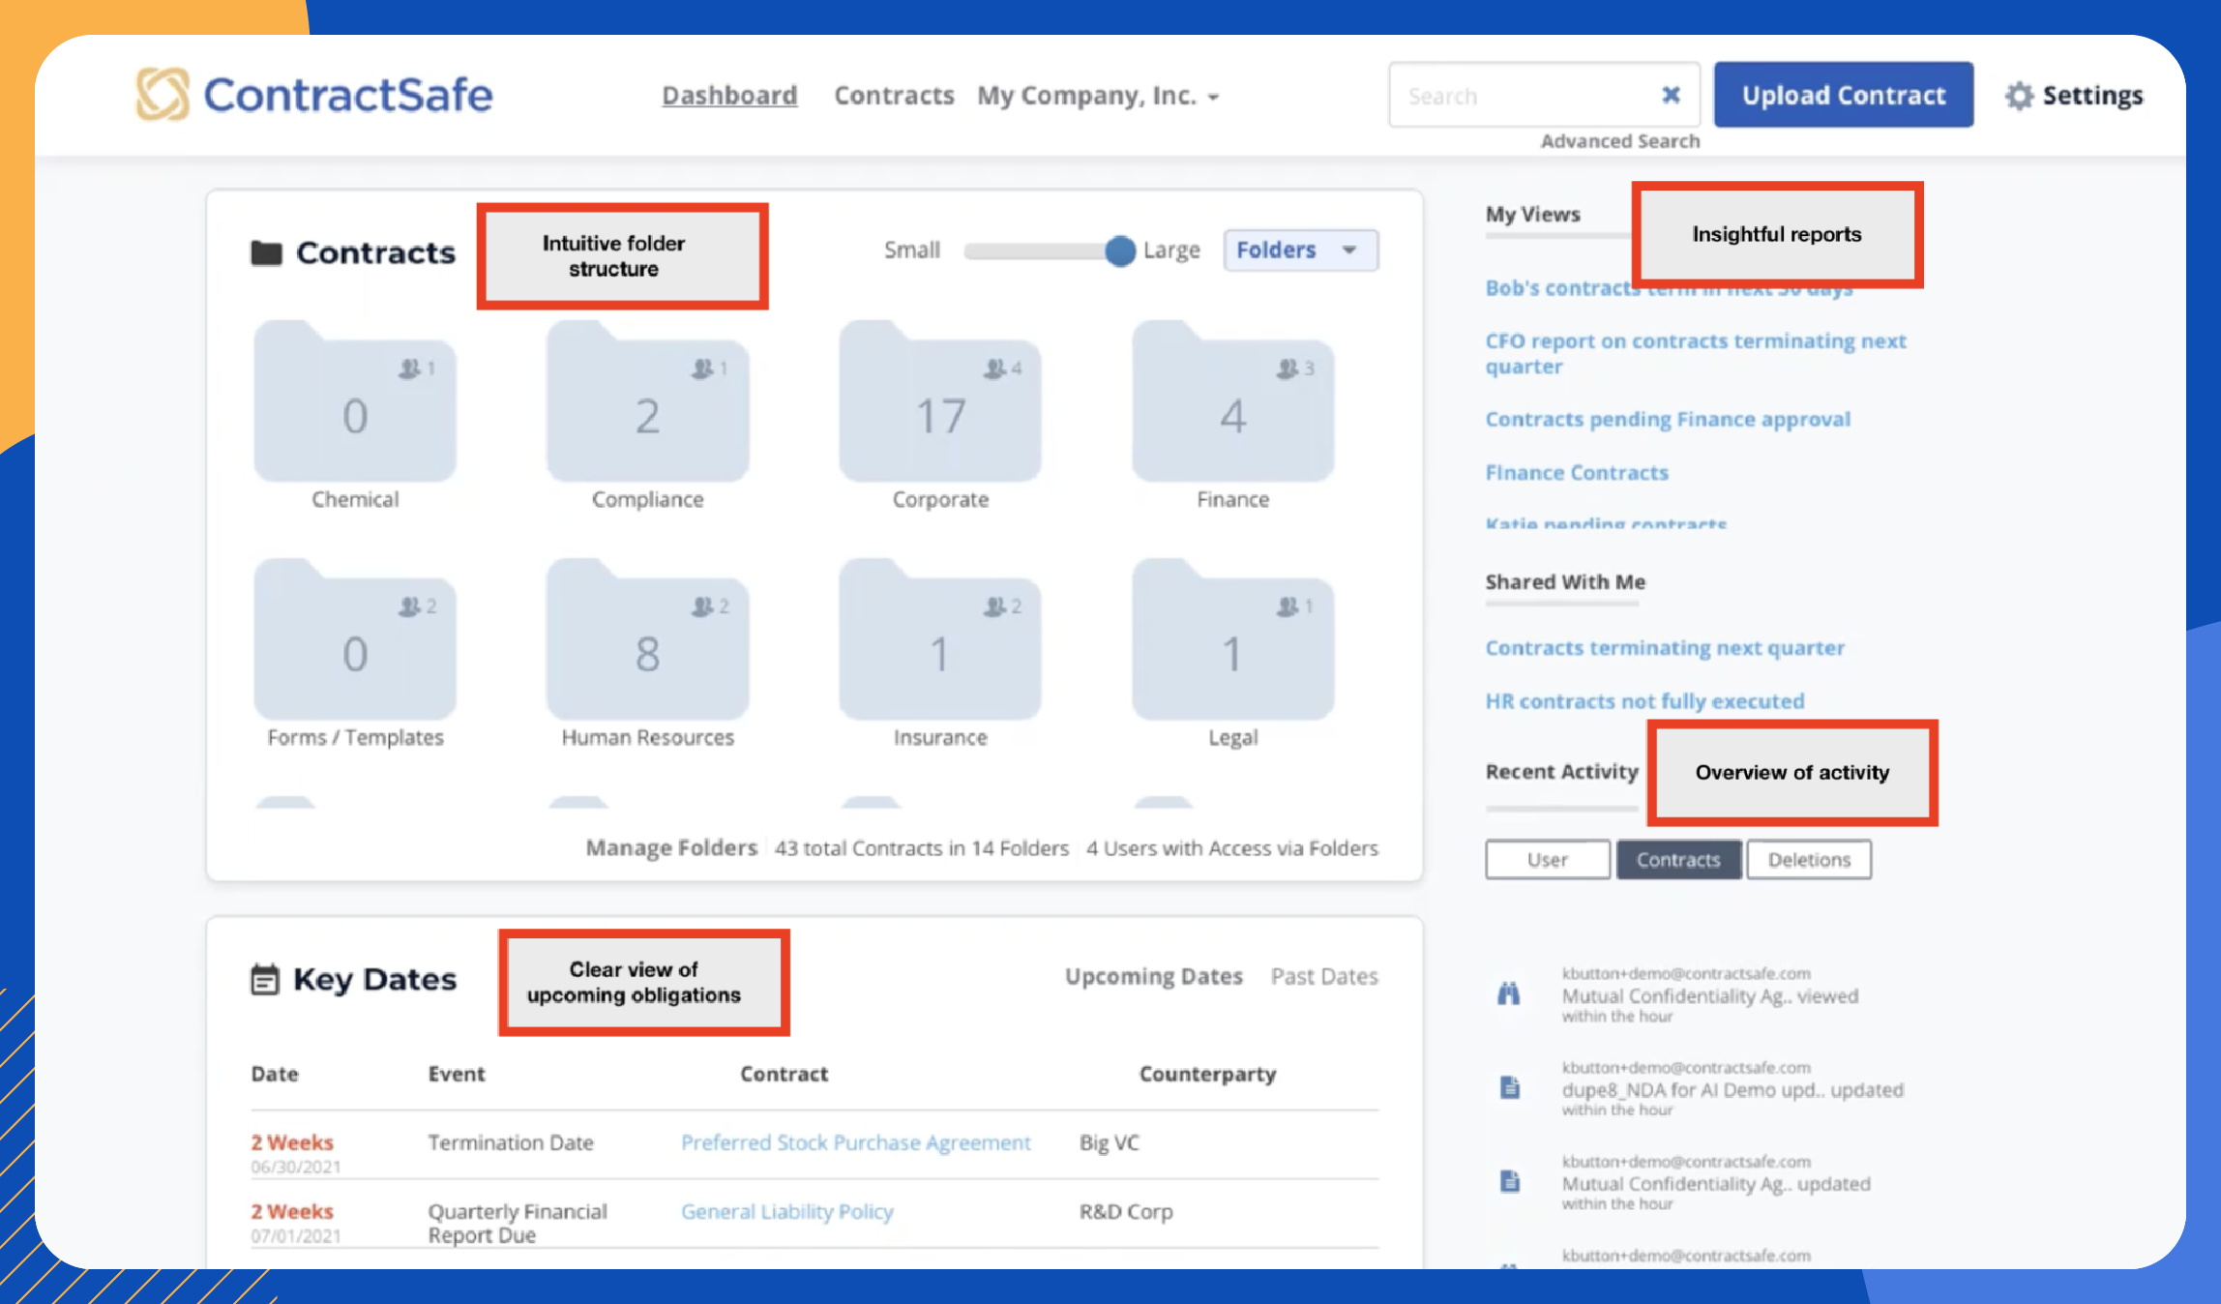Screen dimensions: 2221x1304
Task: Switch to the User activity tab
Action: coord(1548,859)
